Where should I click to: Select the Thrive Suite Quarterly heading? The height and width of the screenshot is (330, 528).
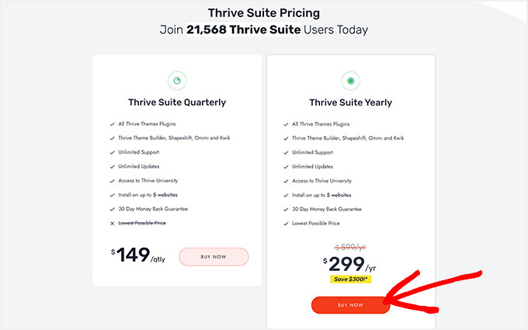click(176, 102)
